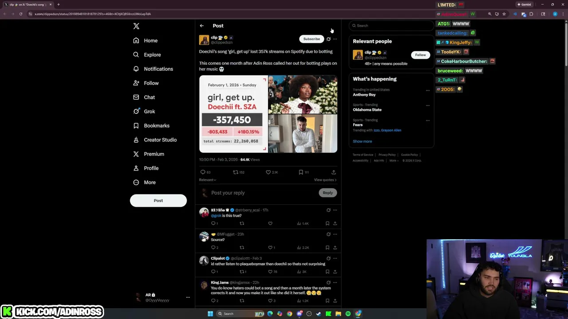568x319 pixels.
Task: Open the Anthony Roy trend options
Action: [x=428, y=90]
